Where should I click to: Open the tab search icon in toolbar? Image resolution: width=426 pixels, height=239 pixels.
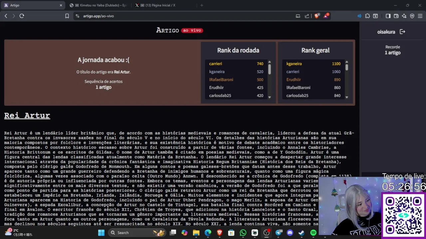(375, 16)
